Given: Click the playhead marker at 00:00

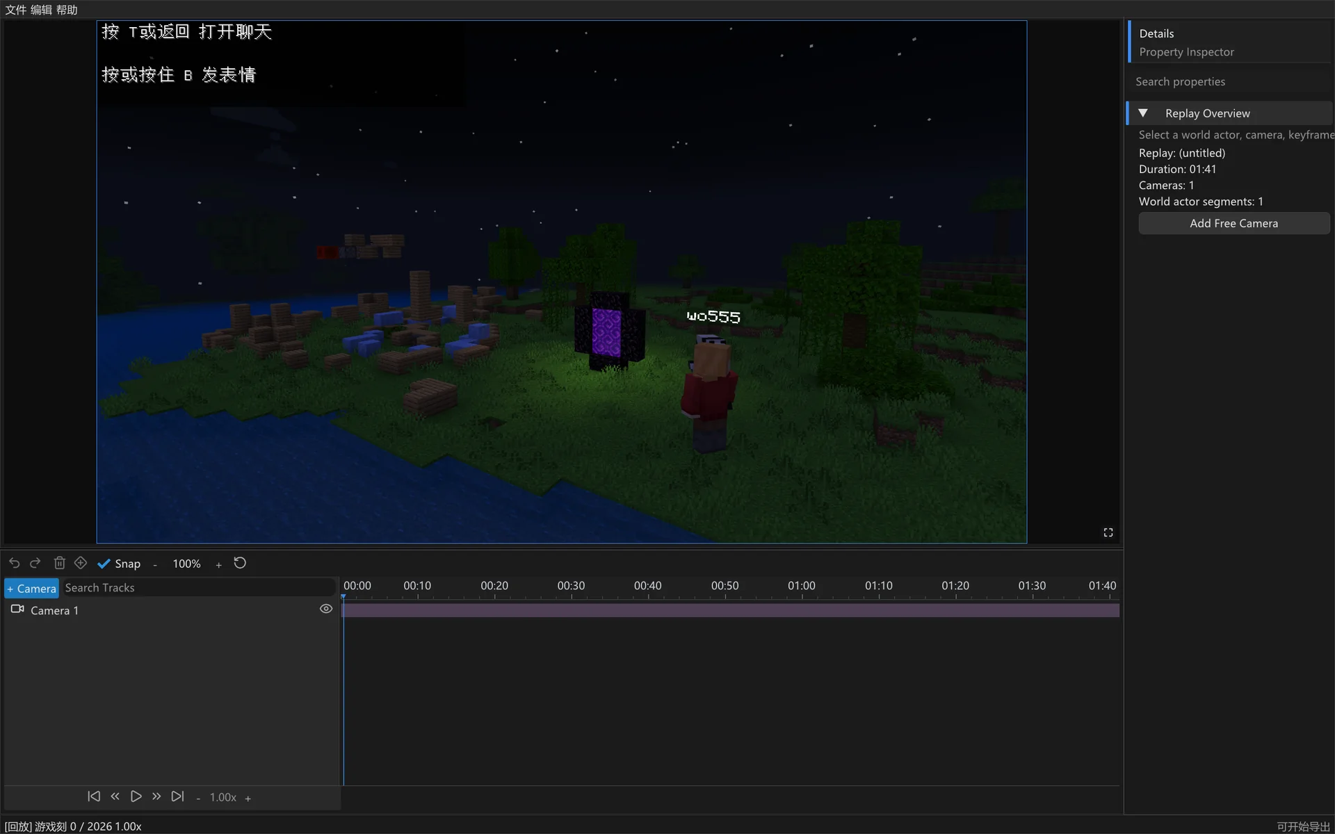Looking at the screenshot, I should (x=343, y=596).
